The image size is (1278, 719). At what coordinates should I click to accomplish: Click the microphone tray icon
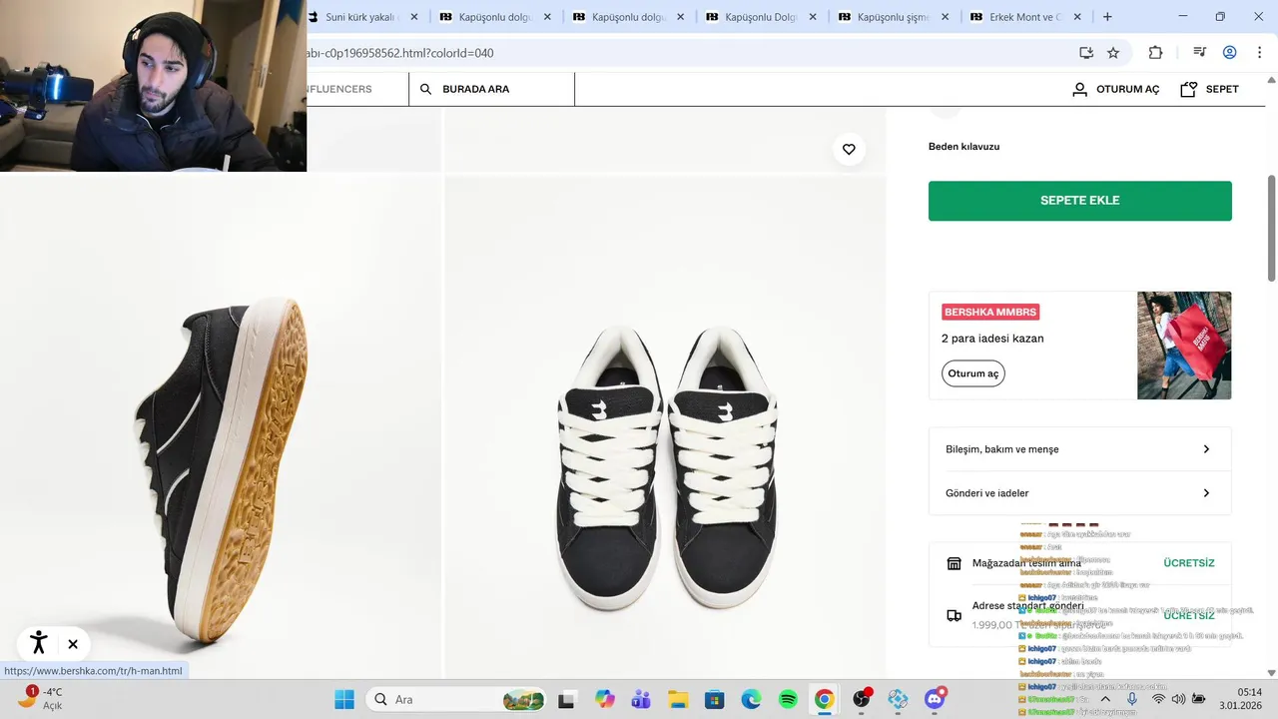click(x=1131, y=699)
